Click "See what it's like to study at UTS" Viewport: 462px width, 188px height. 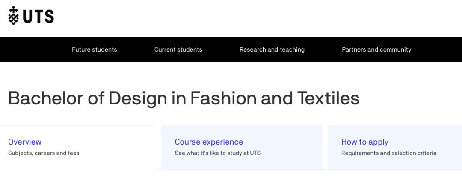pyautogui.click(x=217, y=153)
